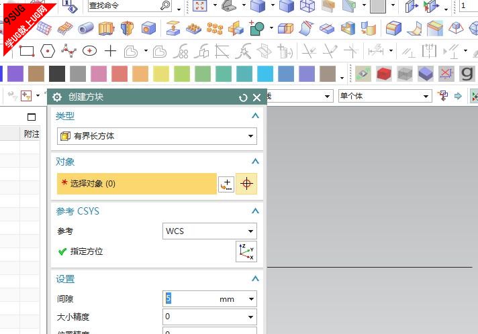Pick the purple color swatch

(15, 74)
